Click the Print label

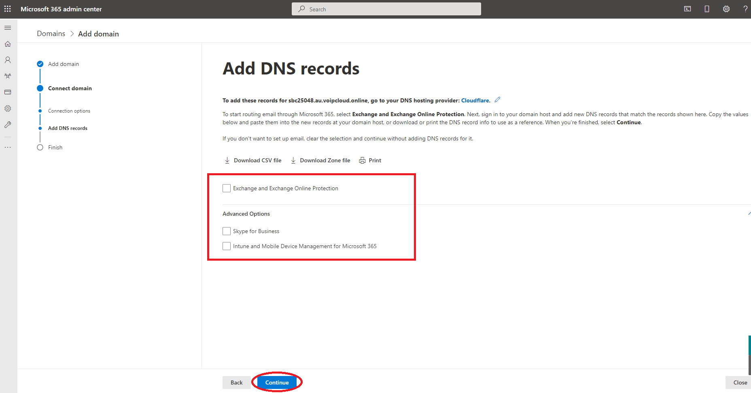[x=375, y=160]
